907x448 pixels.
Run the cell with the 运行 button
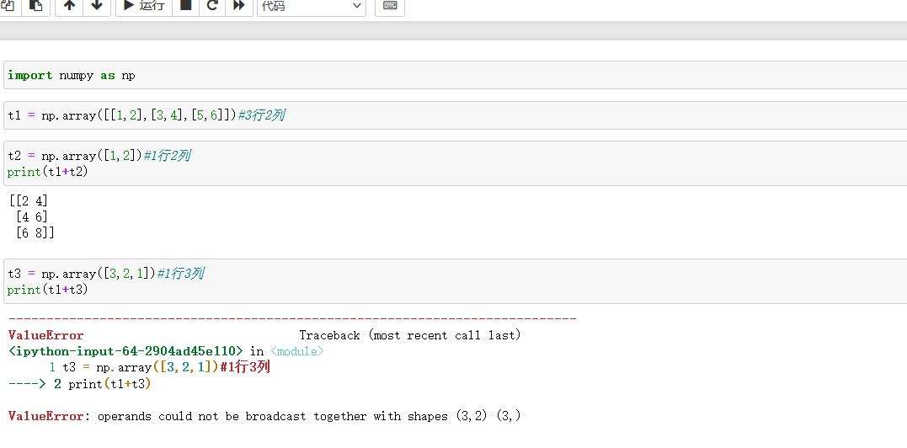click(144, 6)
